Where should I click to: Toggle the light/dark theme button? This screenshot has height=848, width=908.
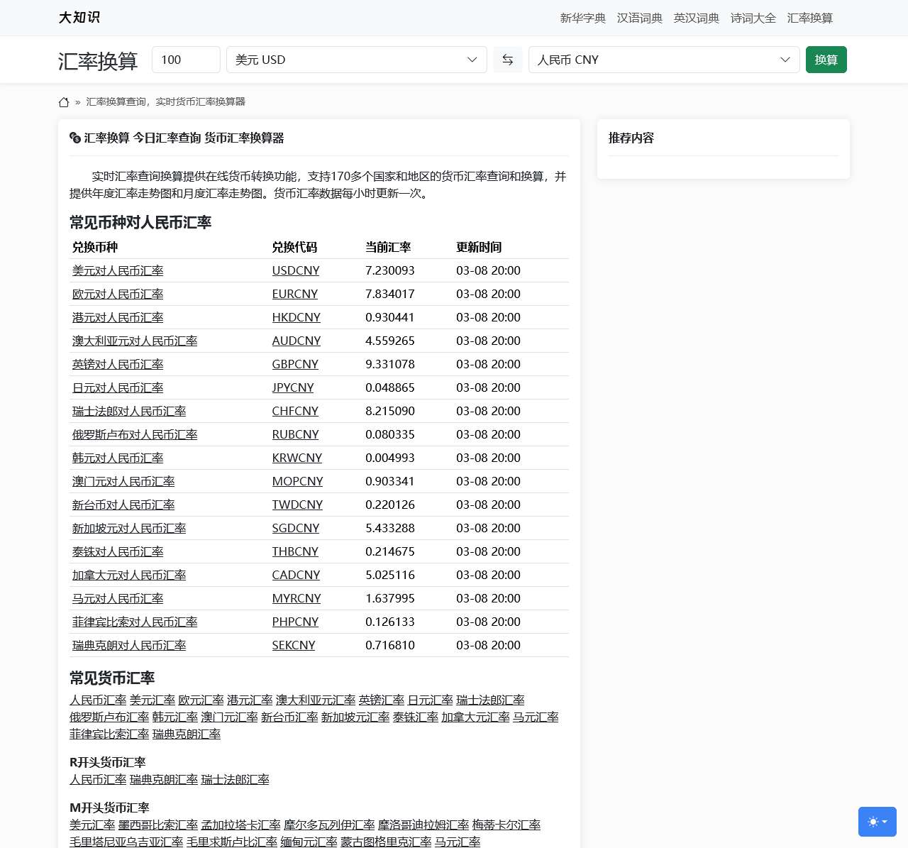click(877, 821)
